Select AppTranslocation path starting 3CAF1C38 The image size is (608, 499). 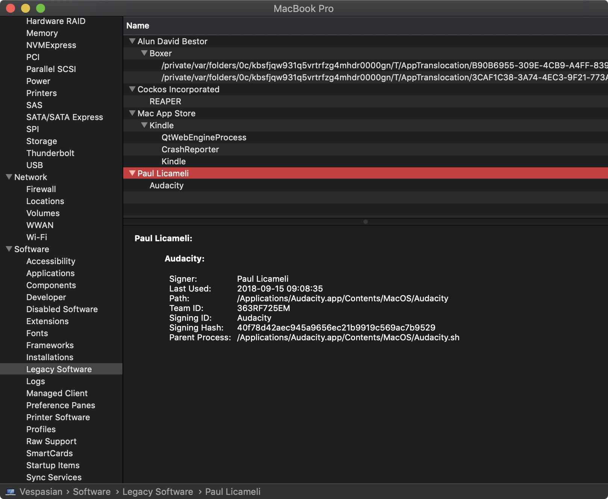[x=365, y=77]
